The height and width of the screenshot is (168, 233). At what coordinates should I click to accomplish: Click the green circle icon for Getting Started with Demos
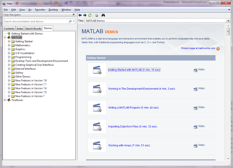(x=9, y=33)
